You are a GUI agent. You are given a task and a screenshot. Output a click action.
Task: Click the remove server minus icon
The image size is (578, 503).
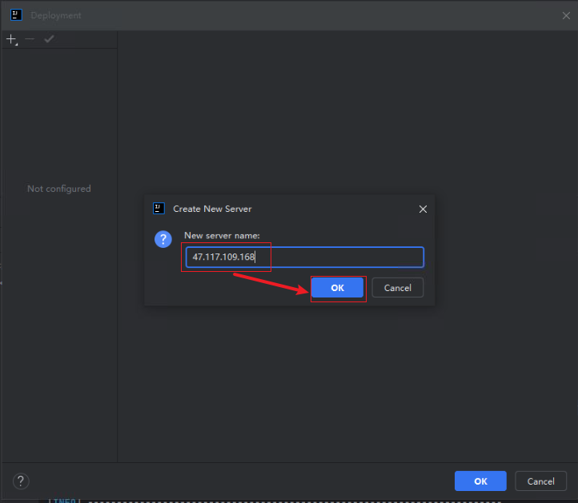tap(30, 38)
